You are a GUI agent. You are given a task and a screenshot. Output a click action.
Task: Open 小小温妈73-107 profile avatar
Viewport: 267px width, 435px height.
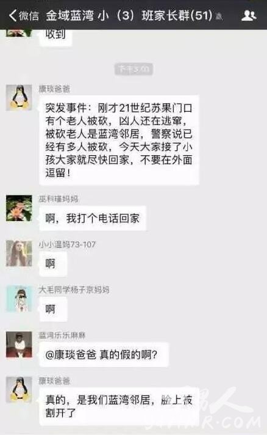pos(19,254)
